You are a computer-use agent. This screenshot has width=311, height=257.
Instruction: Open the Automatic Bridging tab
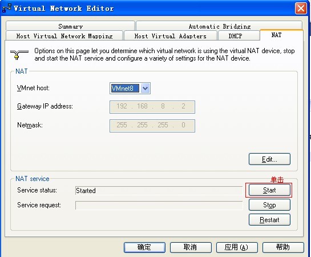(219, 26)
